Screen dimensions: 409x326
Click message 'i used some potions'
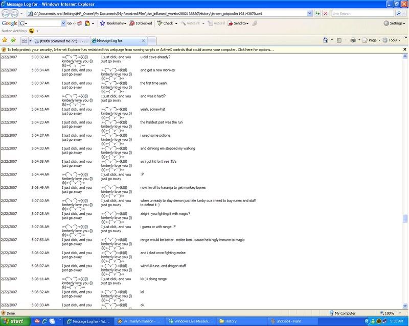[155, 135]
